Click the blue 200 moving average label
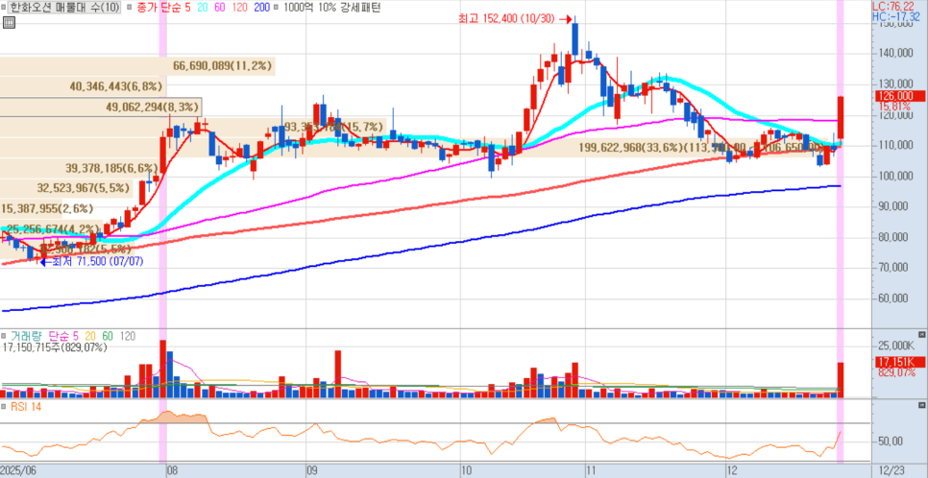The width and height of the screenshot is (928, 478). [x=260, y=8]
